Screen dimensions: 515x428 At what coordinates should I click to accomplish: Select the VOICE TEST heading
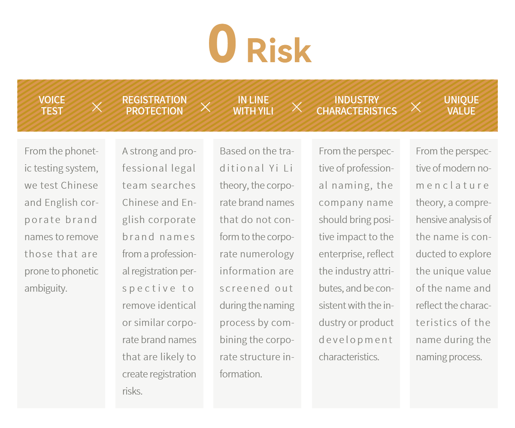coord(52,105)
